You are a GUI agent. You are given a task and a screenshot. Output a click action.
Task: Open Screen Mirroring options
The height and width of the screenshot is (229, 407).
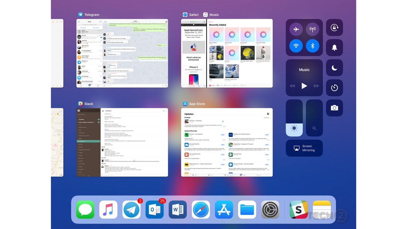coord(304,148)
